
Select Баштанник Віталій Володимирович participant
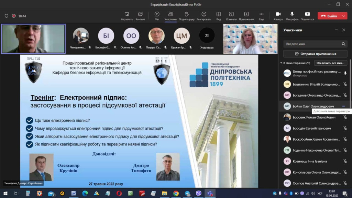pos(315,84)
